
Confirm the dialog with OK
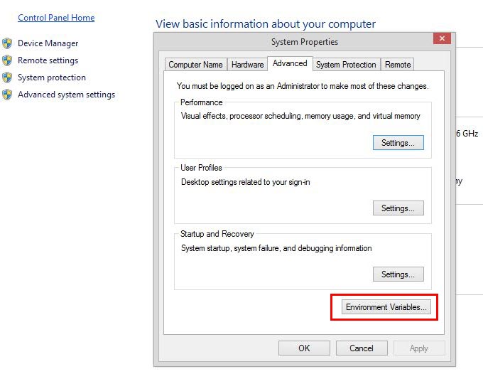pos(304,348)
